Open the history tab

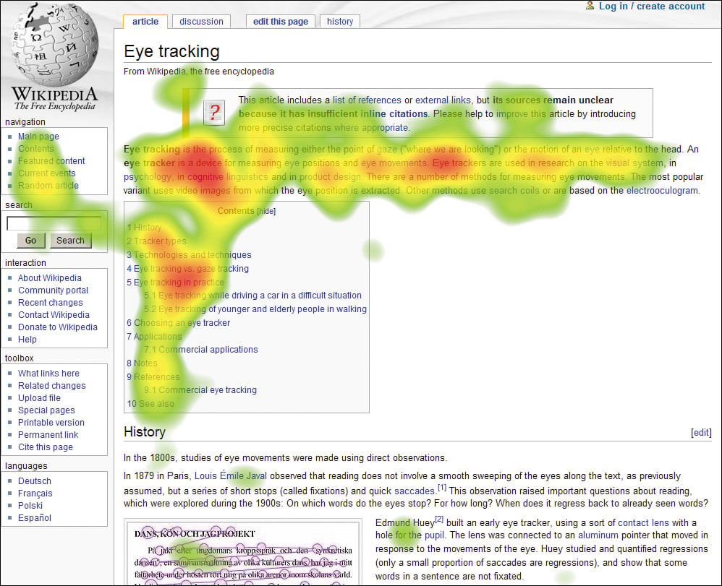(x=339, y=22)
